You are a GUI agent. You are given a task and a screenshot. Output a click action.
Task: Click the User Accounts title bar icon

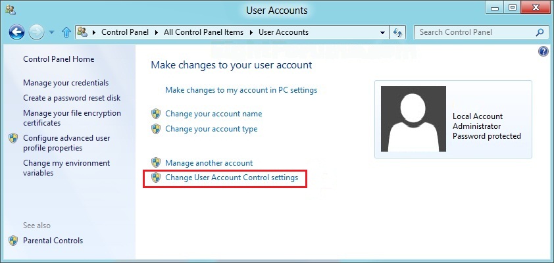coord(10,10)
